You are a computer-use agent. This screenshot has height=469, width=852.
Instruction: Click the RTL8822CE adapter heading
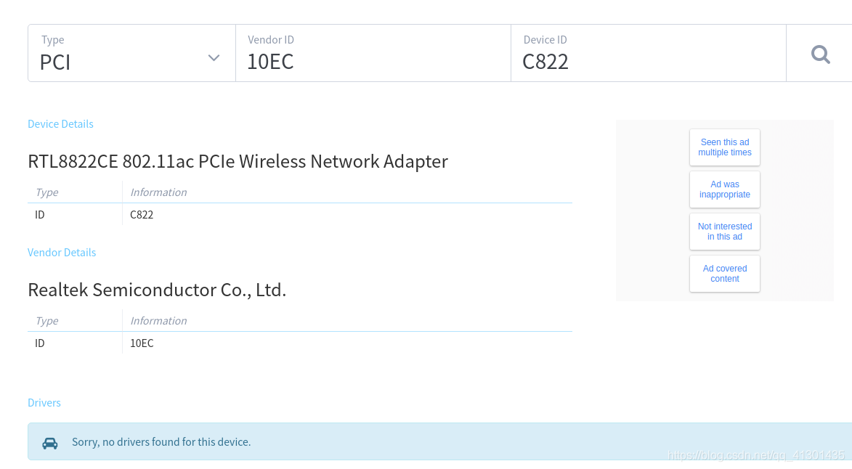(x=238, y=161)
